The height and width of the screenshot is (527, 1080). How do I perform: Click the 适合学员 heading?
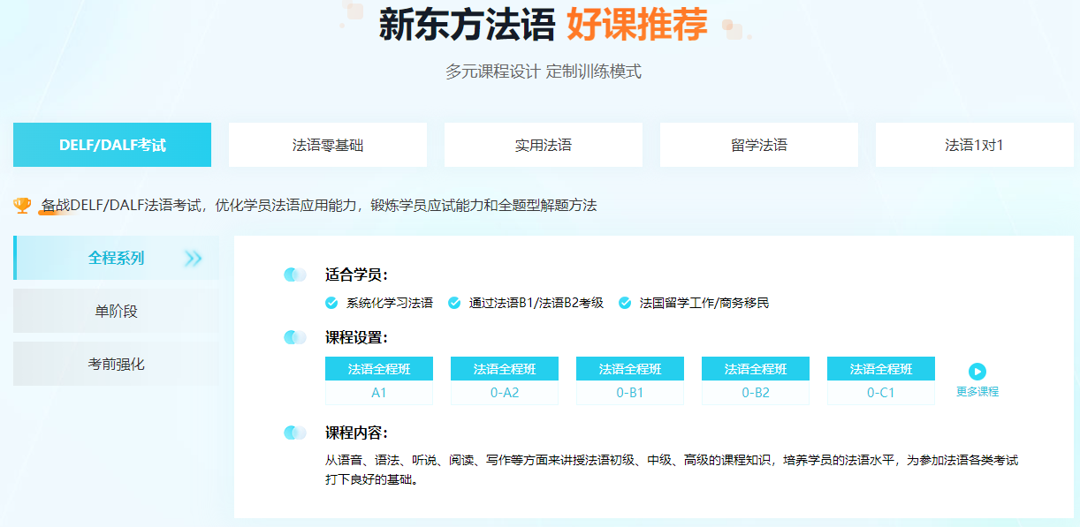(356, 275)
